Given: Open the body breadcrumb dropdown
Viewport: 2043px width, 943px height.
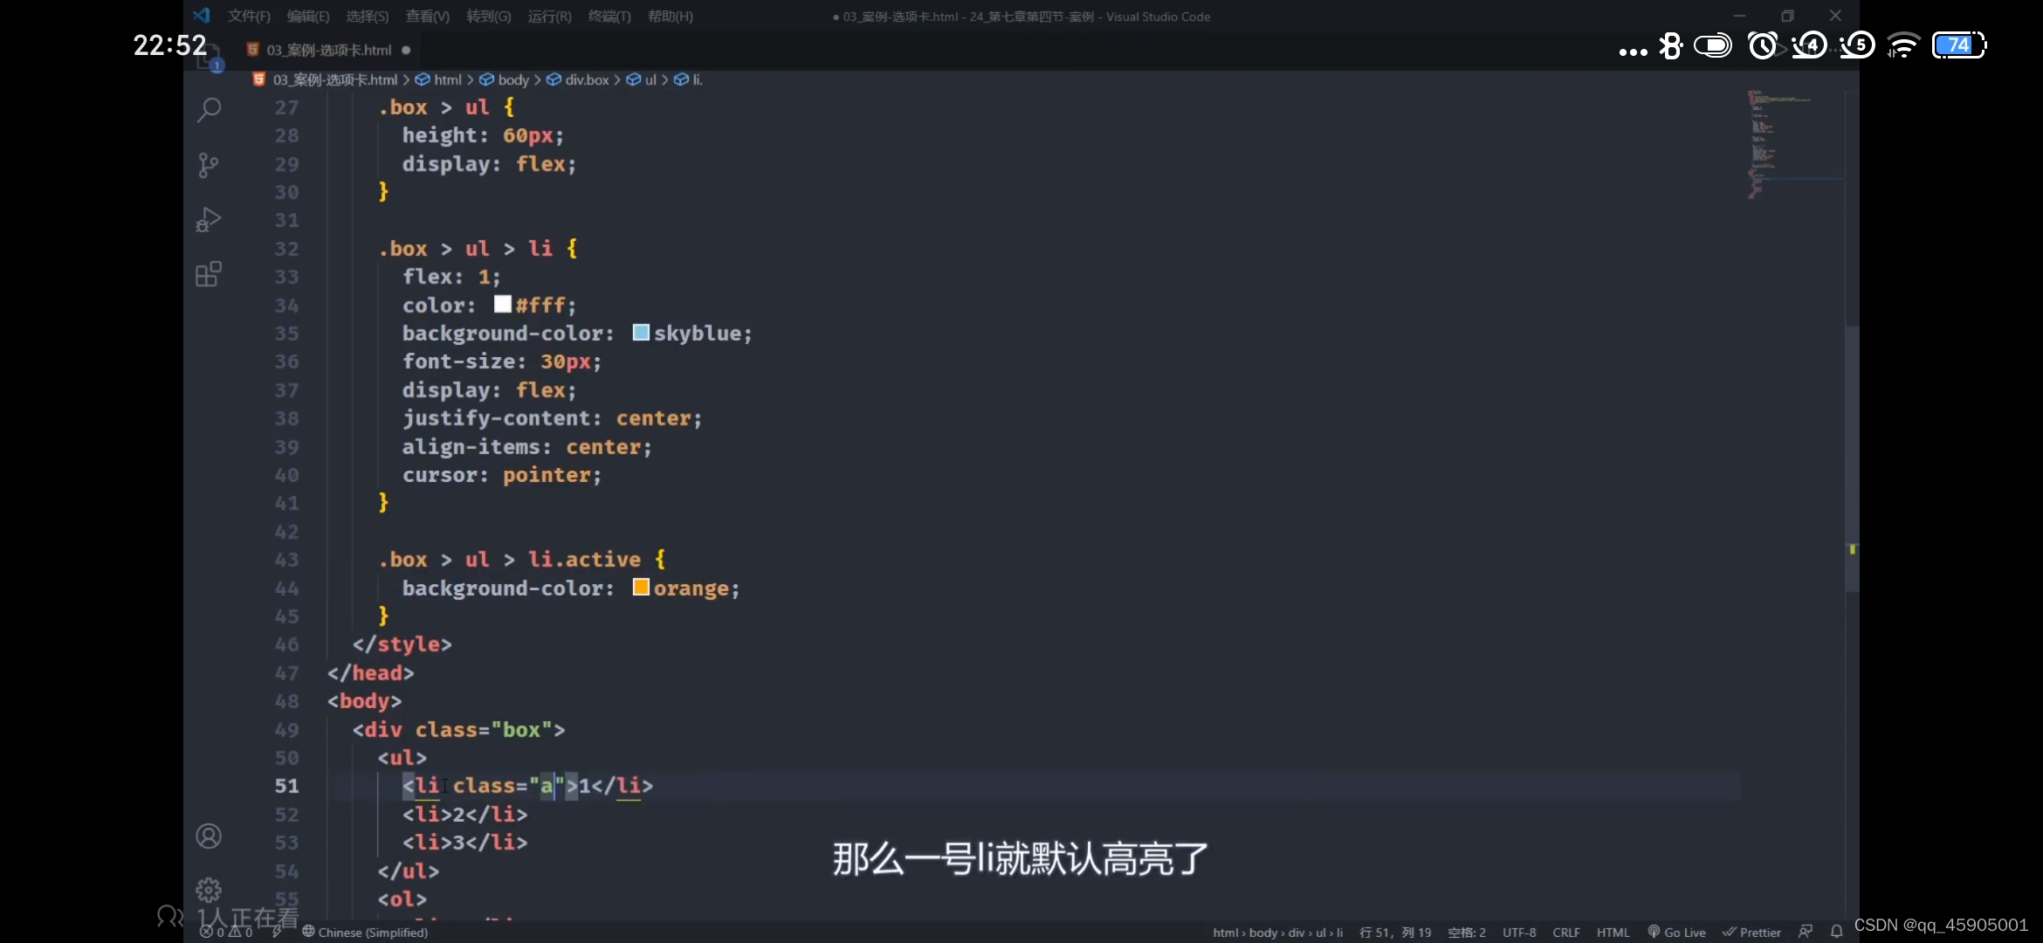Looking at the screenshot, I should click(515, 79).
